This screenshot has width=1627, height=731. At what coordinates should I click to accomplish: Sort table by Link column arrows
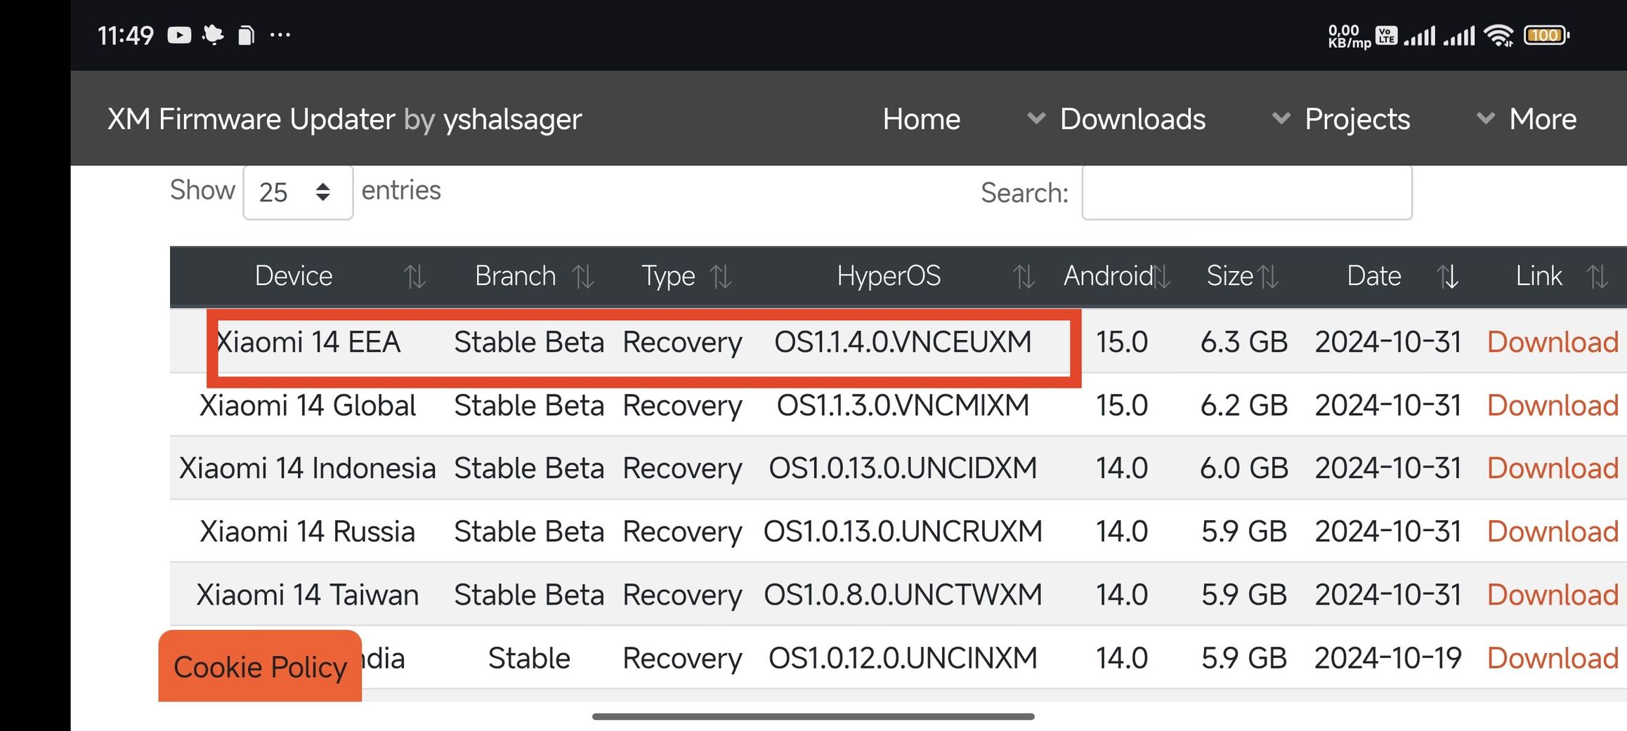point(1597,277)
